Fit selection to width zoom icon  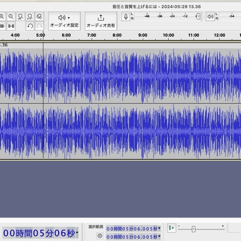[20, 16]
